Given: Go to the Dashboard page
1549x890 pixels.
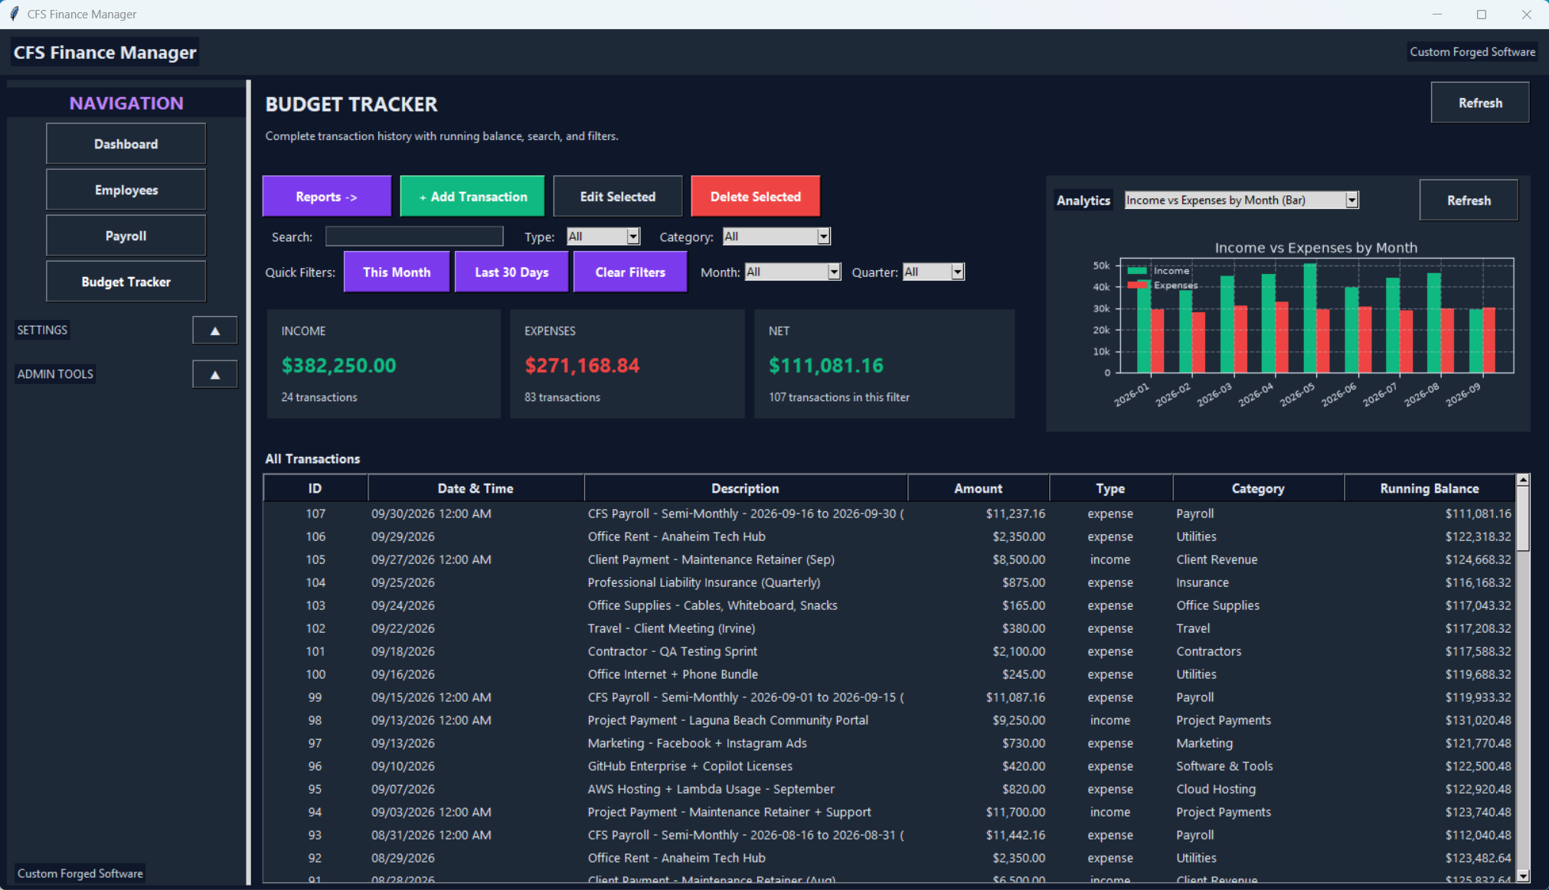Looking at the screenshot, I should [126, 144].
